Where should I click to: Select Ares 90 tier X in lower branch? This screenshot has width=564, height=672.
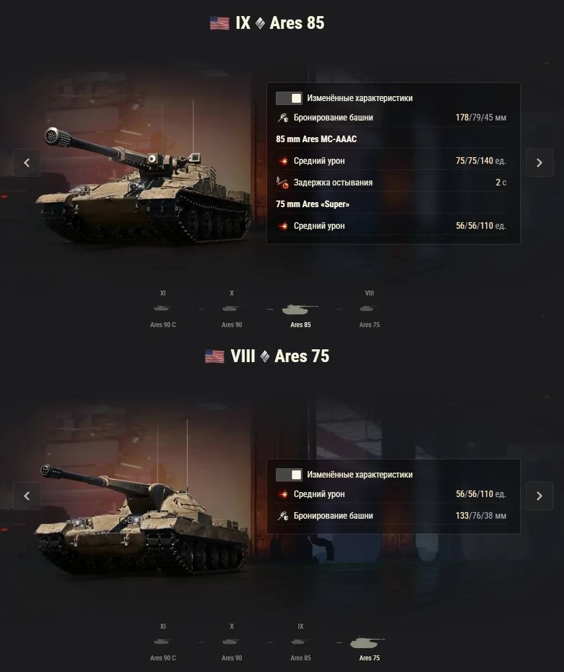[x=231, y=643]
